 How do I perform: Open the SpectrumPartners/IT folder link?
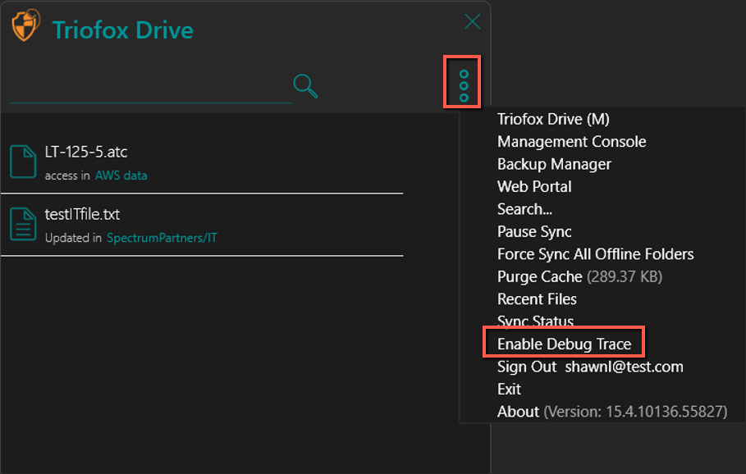coord(162,238)
